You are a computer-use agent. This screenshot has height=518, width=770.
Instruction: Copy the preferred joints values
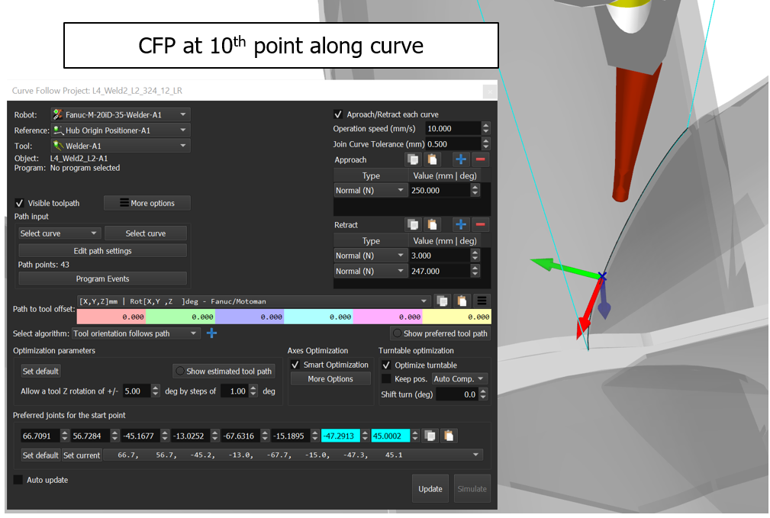pyautogui.click(x=431, y=436)
